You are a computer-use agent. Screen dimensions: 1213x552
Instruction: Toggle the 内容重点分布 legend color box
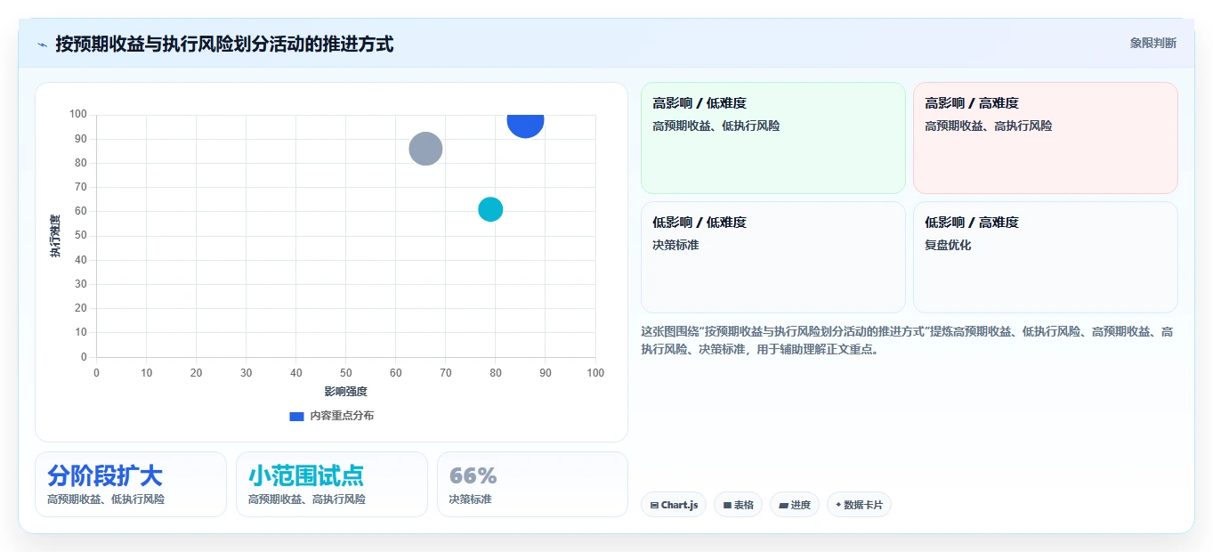click(297, 416)
